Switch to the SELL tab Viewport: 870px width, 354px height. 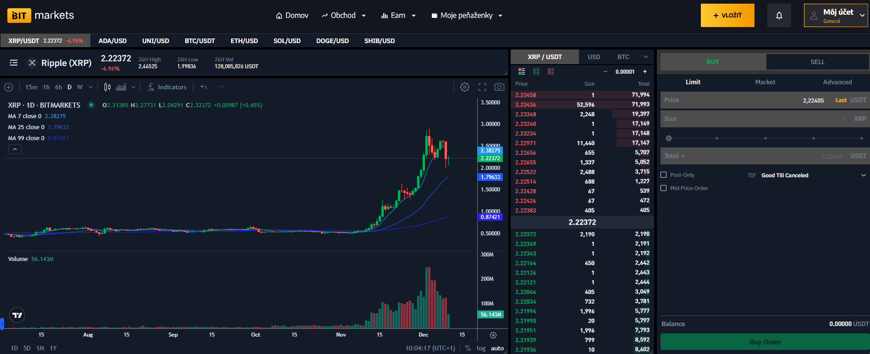[817, 62]
